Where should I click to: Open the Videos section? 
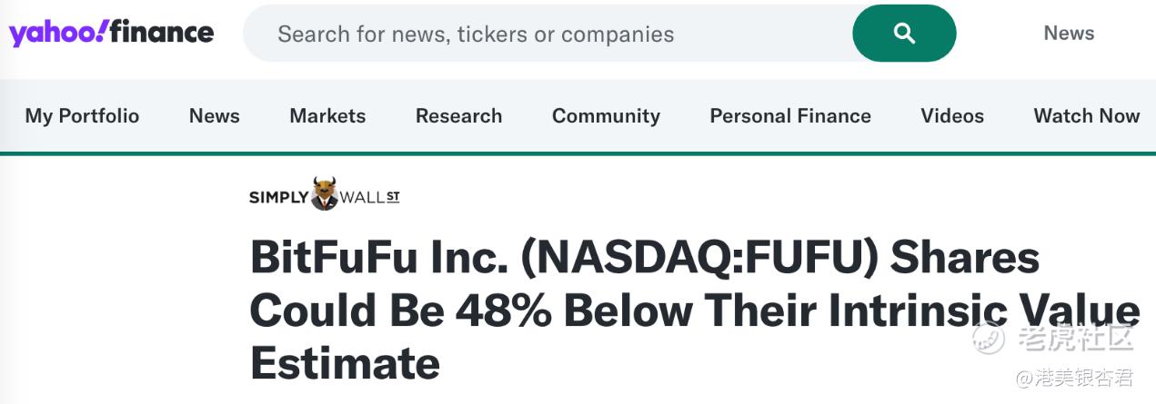(952, 116)
